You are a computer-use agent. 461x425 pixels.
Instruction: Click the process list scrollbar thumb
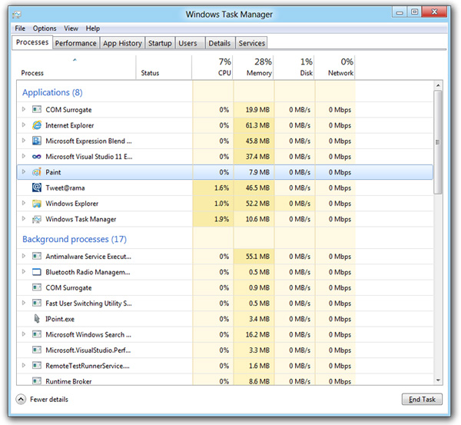(x=438, y=142)
